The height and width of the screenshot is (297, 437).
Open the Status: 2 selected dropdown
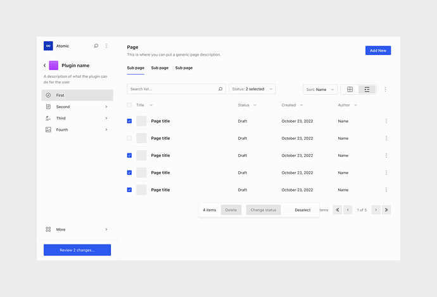point(252,89)
